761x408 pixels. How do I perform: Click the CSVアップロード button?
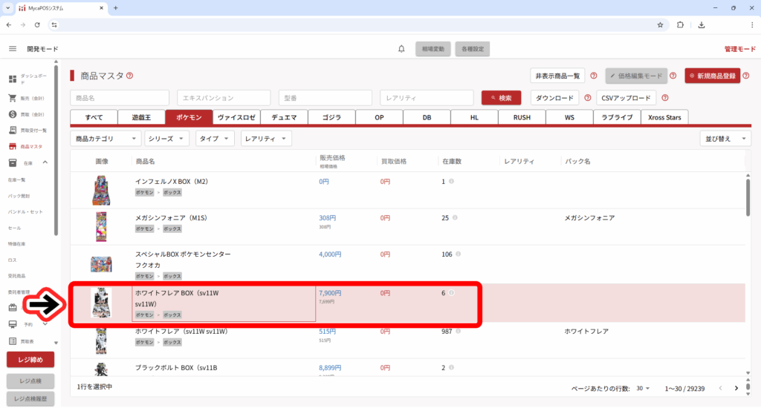pos(626,98)
